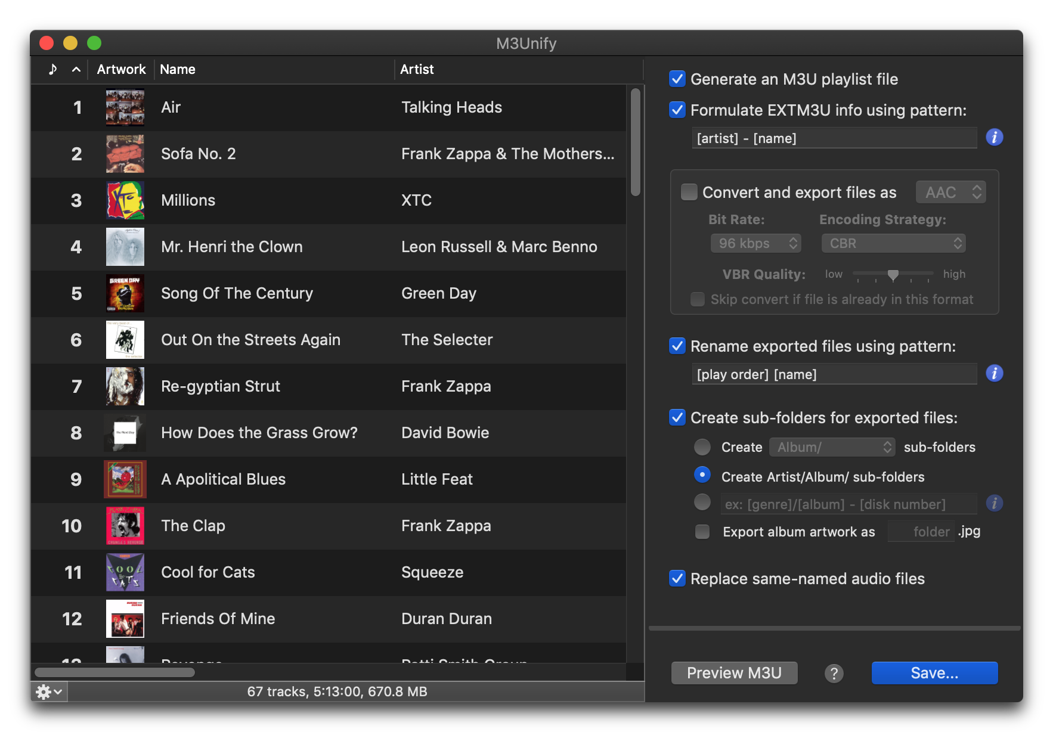Open the Album/ sub-folder dropdown
Image resolution: width=1053 pixels, height=732 pixels.
832,447
